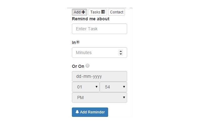Select the 'Or On' radio button
The width and height of the screenshot is (200, 125).
87,66
